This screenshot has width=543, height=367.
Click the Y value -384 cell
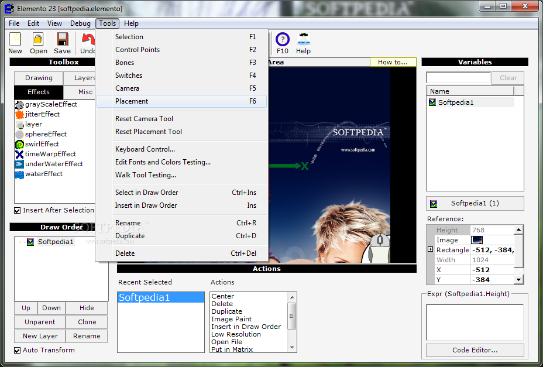492,280
